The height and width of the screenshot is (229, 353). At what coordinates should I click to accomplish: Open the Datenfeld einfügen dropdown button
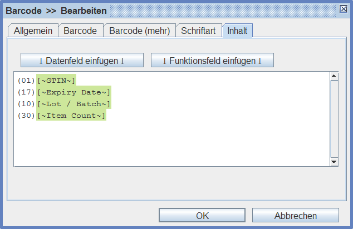click(x=82, y=60)
